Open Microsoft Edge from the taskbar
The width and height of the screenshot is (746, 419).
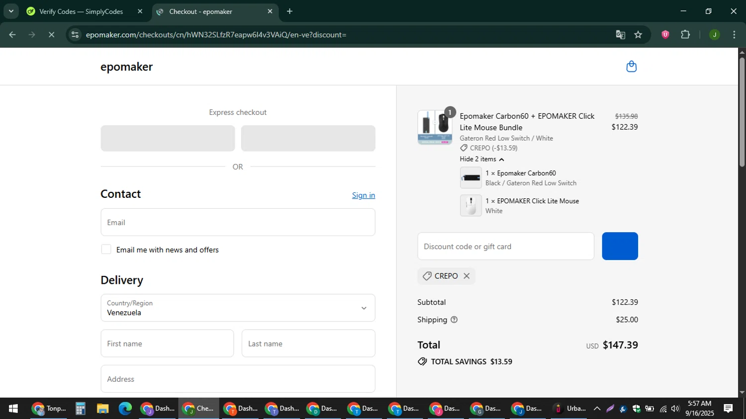tap(125, 409)
